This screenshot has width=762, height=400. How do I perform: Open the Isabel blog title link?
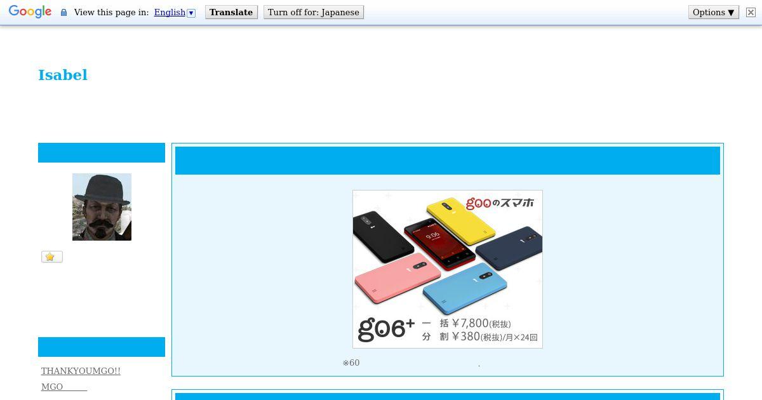tap(63, 75)
